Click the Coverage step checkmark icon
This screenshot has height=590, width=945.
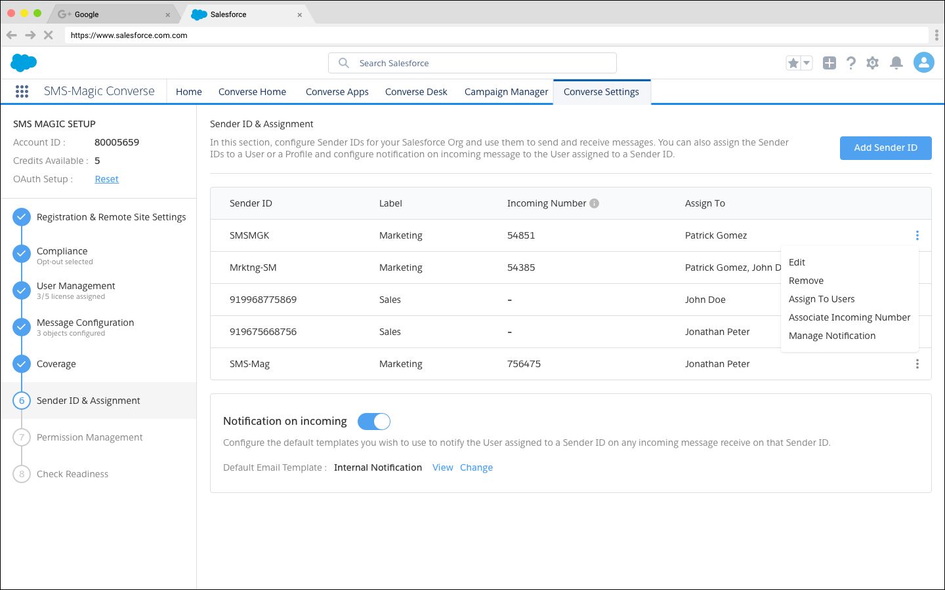22,364
